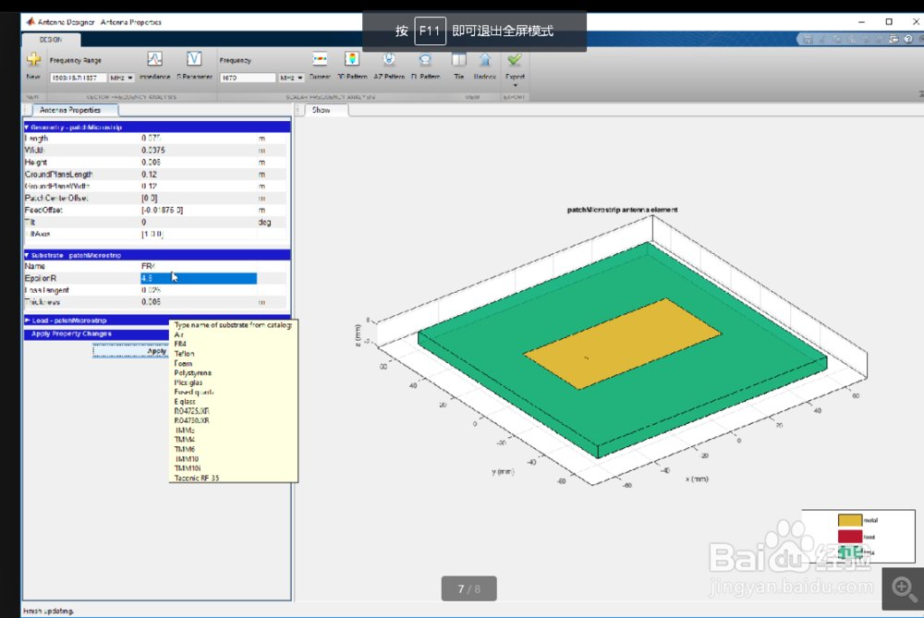
Task: Select the DESIGN ribbon tab
Action: pyautogui.click(x=51, y=40)
